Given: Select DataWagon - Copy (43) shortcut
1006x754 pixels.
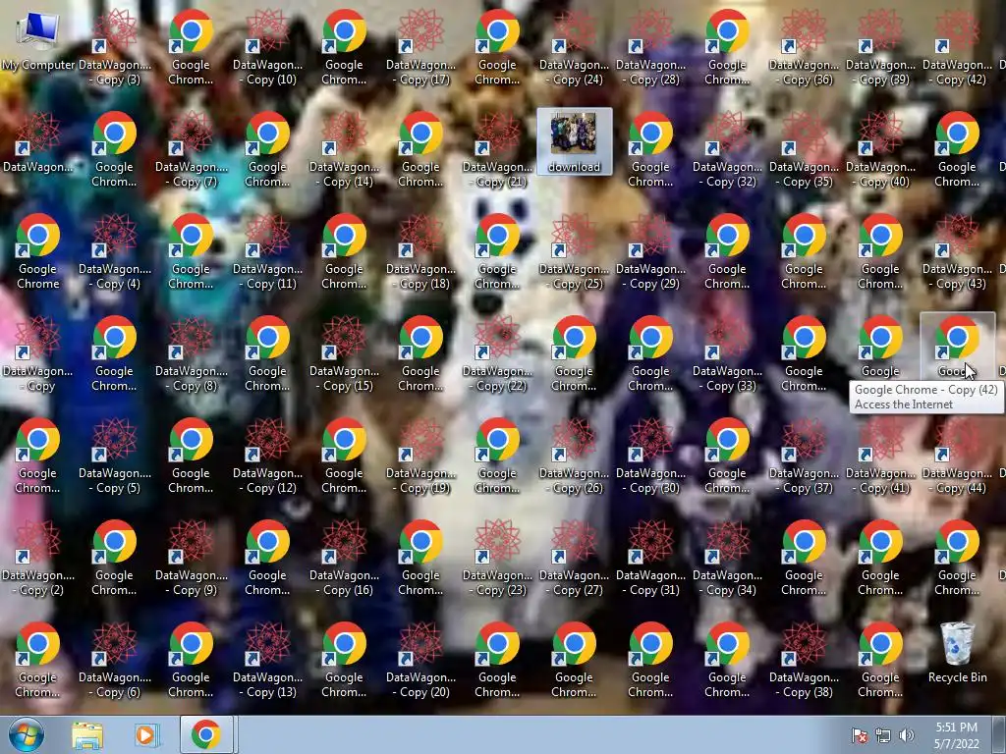Looking at the screenshot, I should click(x=958, y=250).
